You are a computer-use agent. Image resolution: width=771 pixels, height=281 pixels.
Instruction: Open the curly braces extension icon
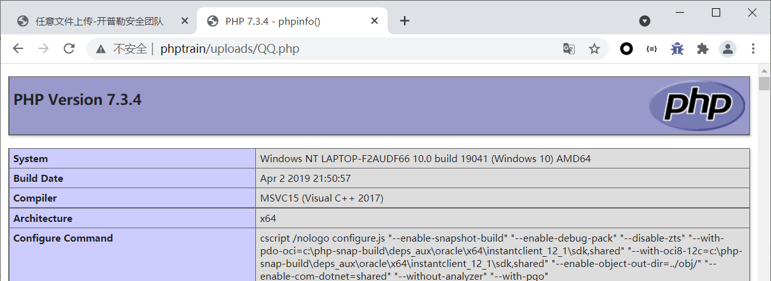tap(652, 49)
